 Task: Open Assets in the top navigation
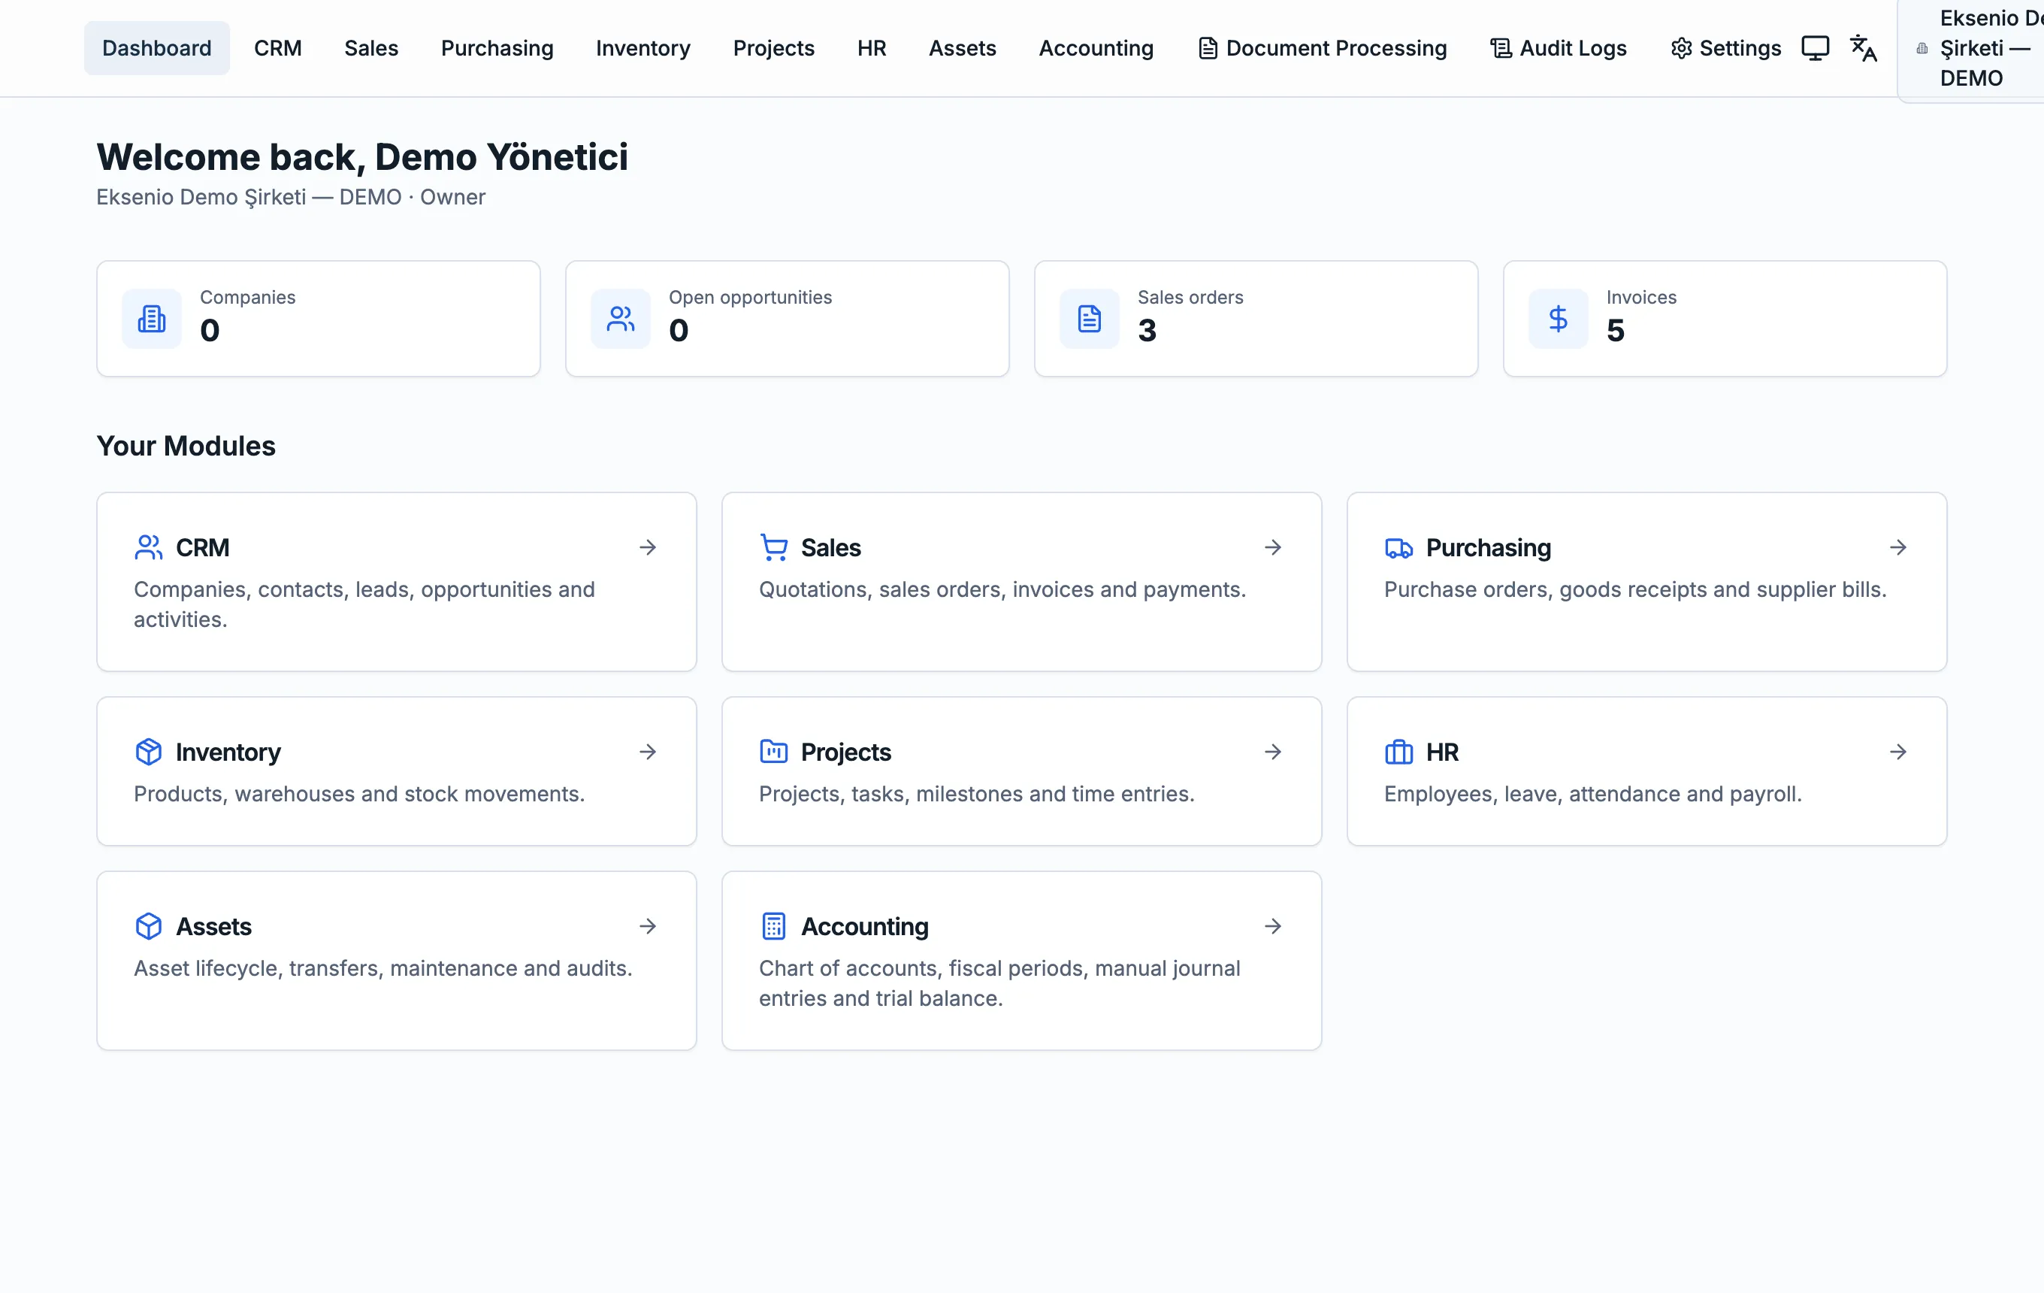coord(962,48)
